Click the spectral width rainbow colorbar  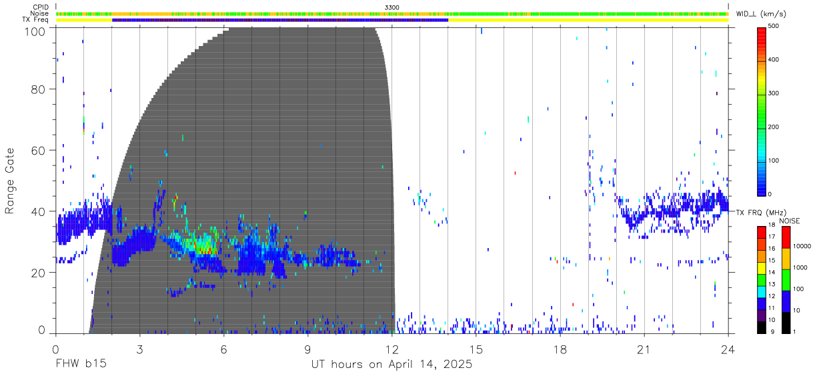tap(762, 111)
